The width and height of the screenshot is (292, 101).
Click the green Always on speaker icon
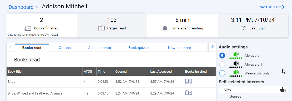point(236,55)
